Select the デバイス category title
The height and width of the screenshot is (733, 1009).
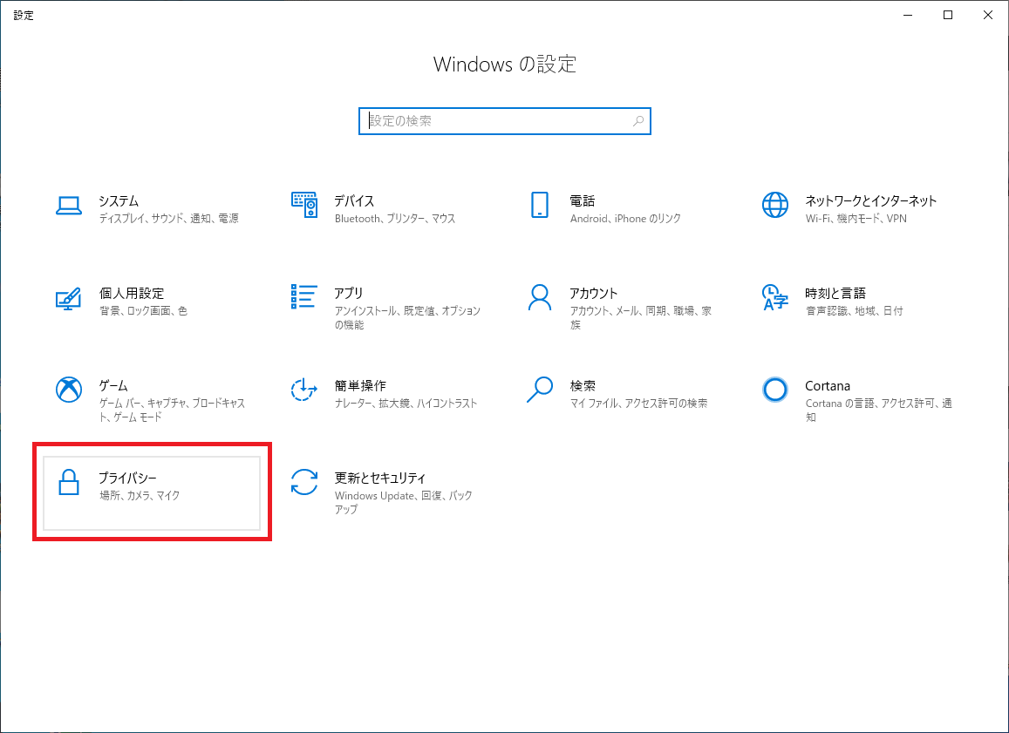click(x=354, y=200)
